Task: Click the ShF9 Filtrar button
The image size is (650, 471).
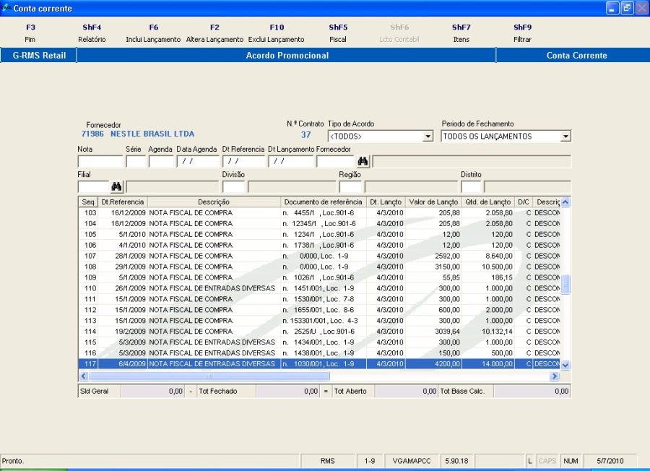Action: coord(522,33)
